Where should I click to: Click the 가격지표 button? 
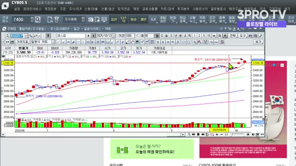pyautogui.click(x=22, y=42)
